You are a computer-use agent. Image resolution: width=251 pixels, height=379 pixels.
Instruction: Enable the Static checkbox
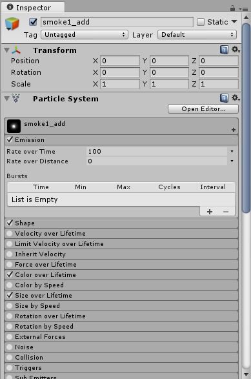201,22
